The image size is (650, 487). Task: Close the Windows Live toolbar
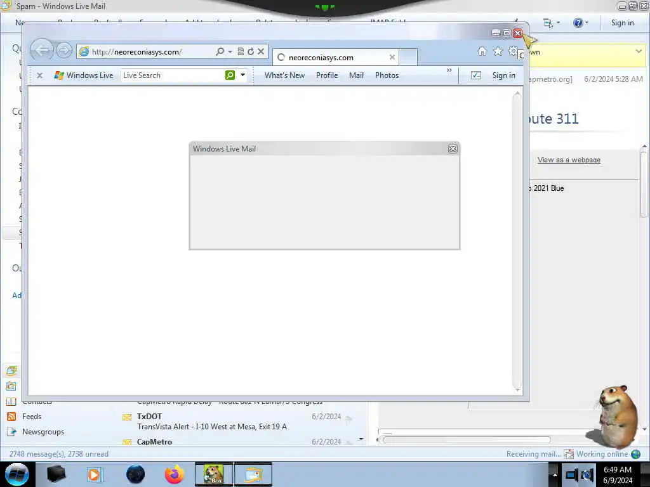tap(39, 75)
